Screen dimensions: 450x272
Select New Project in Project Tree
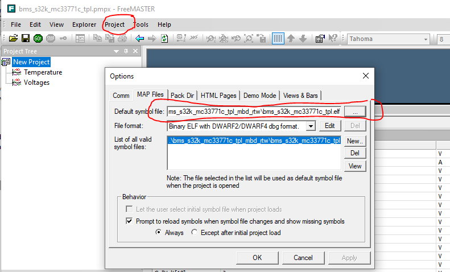(31, 62)
